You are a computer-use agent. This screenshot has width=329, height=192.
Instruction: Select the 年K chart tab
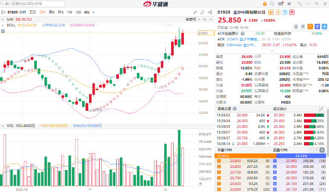87,12
